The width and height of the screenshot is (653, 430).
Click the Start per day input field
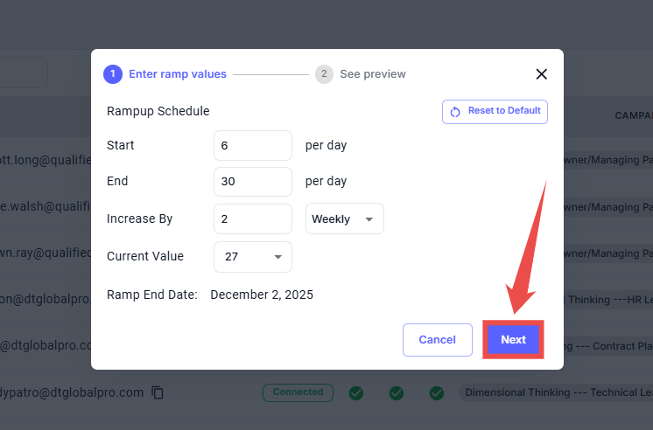click(x=252, y=145)
